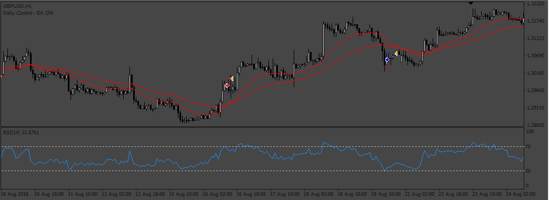Click the 1.30690 price axis label
The image size is (549, 200).
535,56
